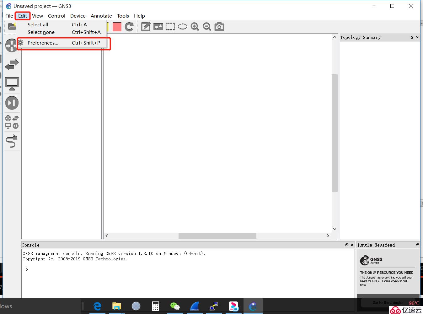Open the Control menu

tap(56, 16)
